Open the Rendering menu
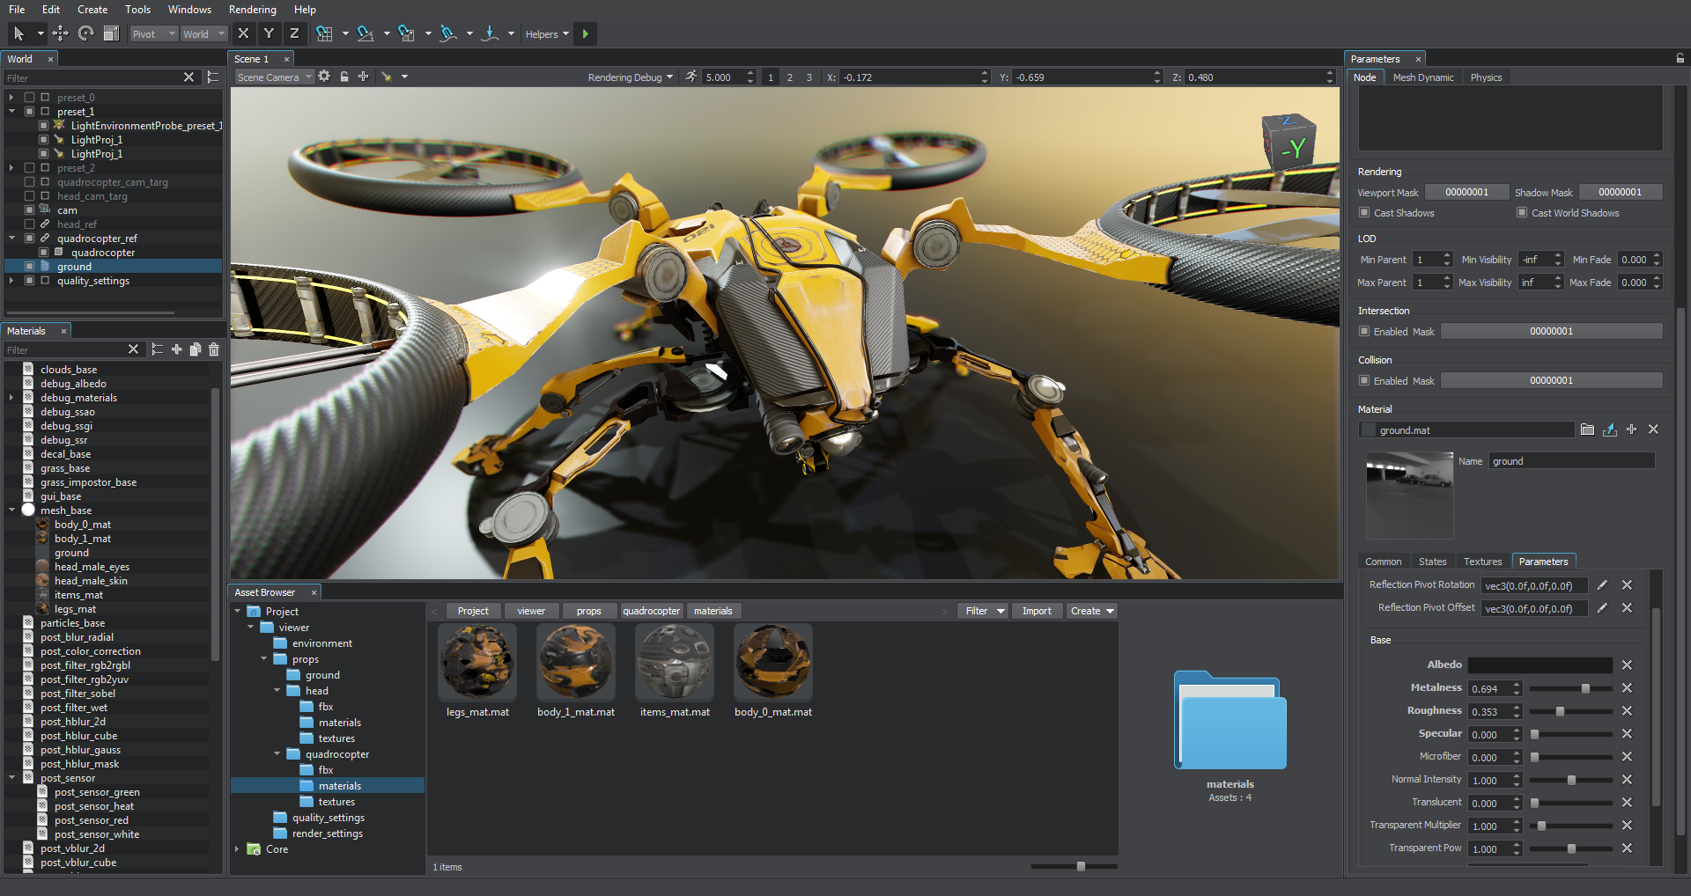This screenshot has width=1691, height=896. pyautogui.click(x=252, y=10)
